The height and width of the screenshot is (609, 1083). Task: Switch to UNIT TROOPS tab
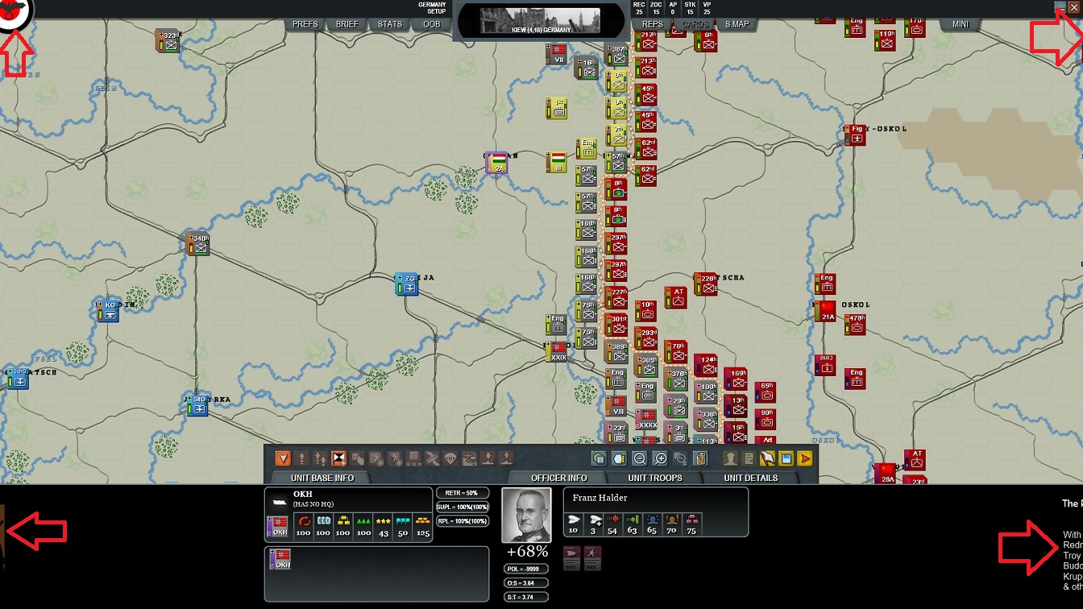click(655, 478)
